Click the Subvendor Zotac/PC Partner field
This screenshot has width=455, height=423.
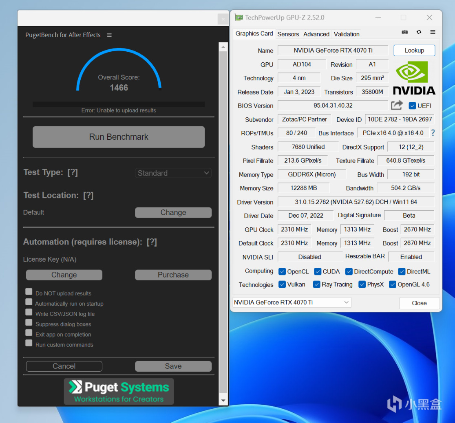(305, 119)
